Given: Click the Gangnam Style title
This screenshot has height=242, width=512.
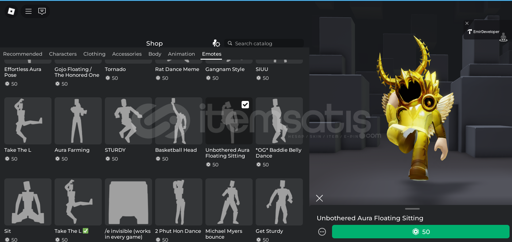Looking at the screenshot, I should (225, 69).
